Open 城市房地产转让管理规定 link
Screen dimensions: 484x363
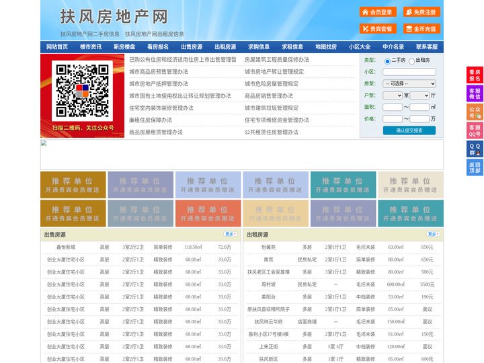click(x=274, y=72)
